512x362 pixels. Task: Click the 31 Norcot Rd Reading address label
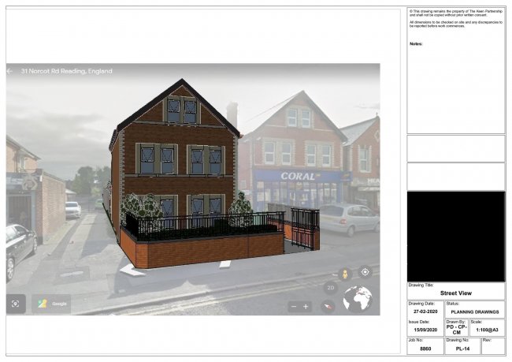click(67, 71)
